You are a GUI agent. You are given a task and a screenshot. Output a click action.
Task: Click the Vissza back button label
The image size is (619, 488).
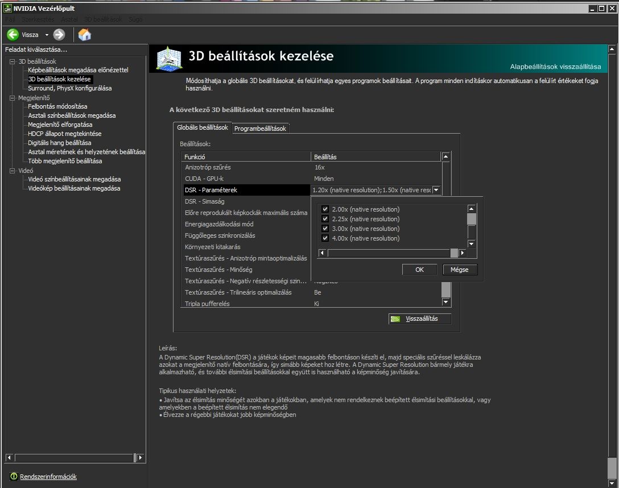click(x=30, y=35)
